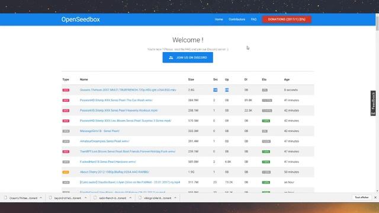Click the grey type badge in the 589.8M row
The image size is (379, 213).
66,162
